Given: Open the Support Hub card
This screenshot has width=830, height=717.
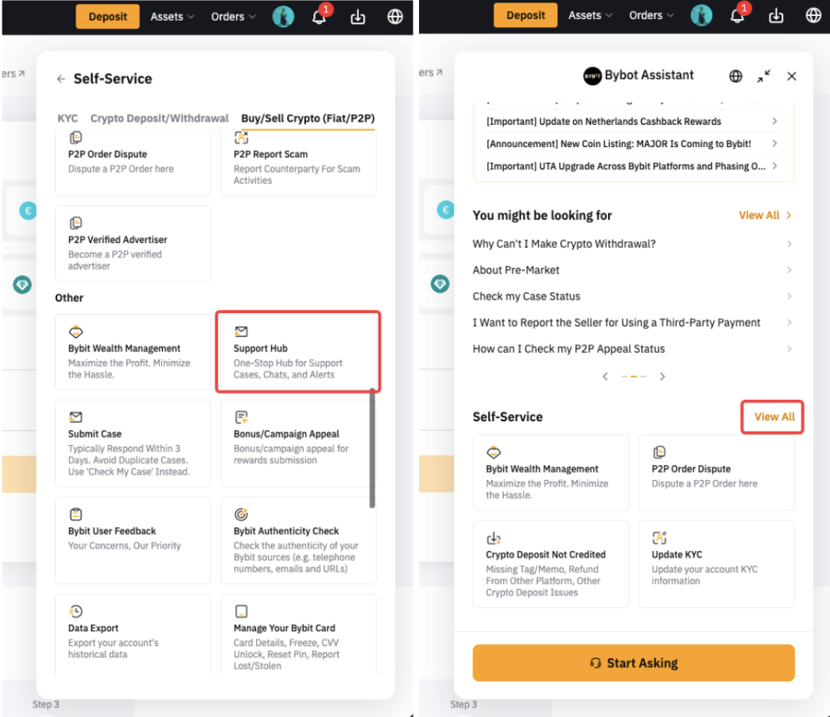Looking at the screenshot, I should coord(298,352).
